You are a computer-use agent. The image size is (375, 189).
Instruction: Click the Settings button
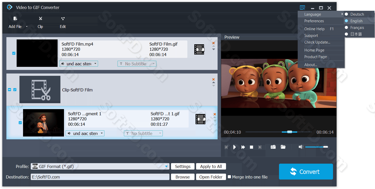(x=183, y=166)
